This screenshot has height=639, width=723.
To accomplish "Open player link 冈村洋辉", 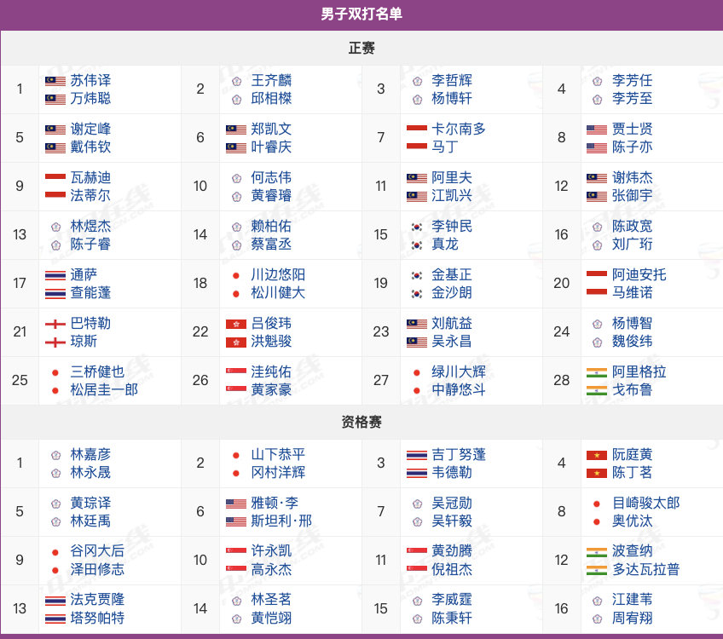I will 278,473.
